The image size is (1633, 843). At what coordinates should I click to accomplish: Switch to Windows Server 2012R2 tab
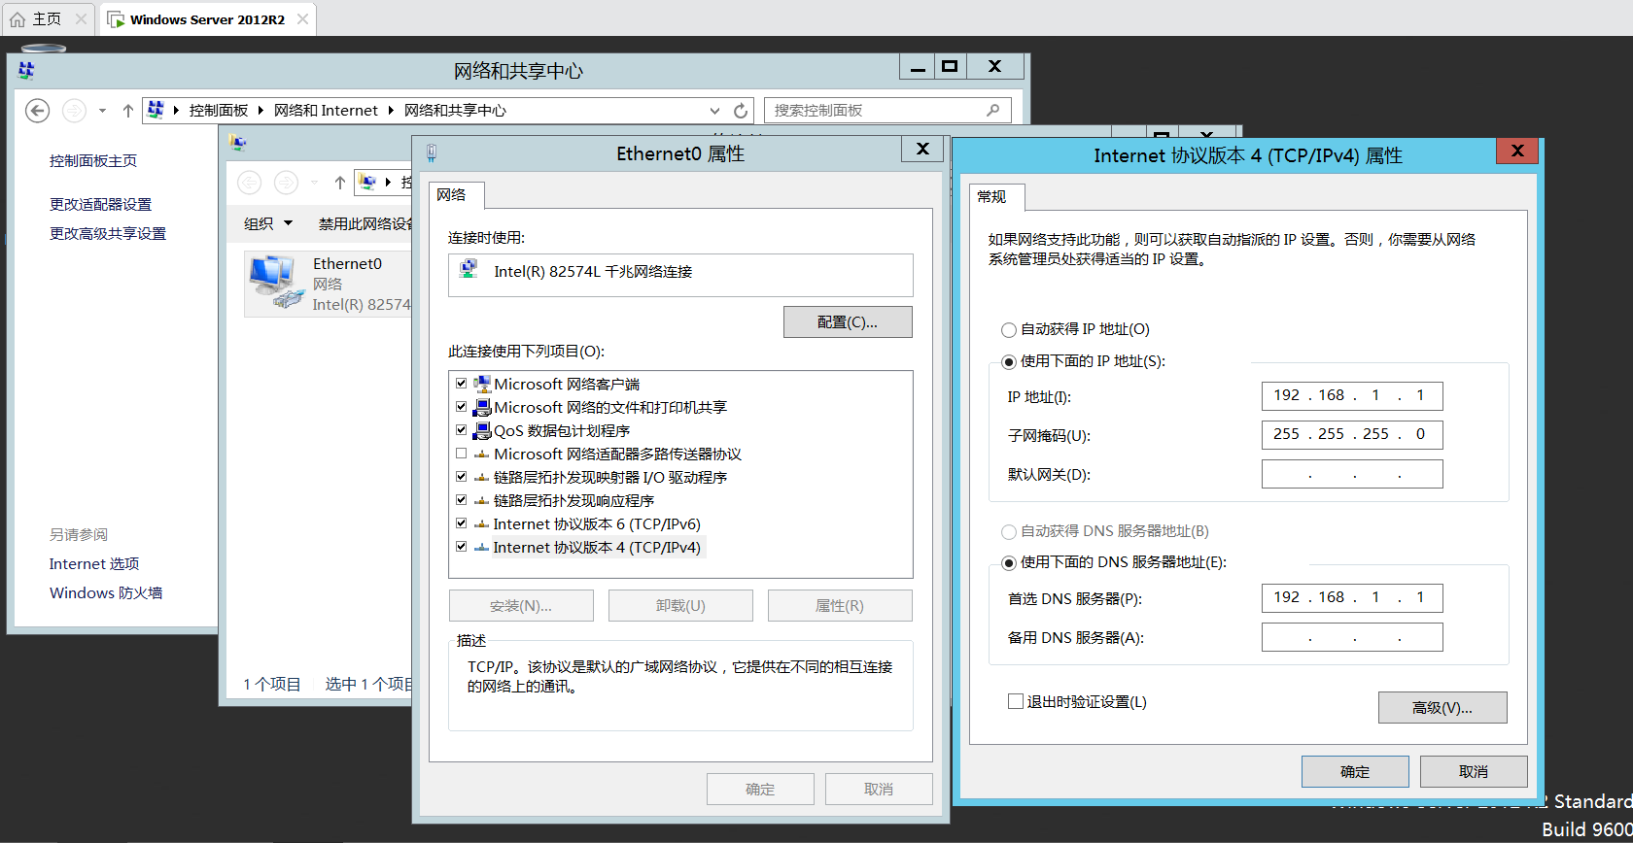[206, 19]
